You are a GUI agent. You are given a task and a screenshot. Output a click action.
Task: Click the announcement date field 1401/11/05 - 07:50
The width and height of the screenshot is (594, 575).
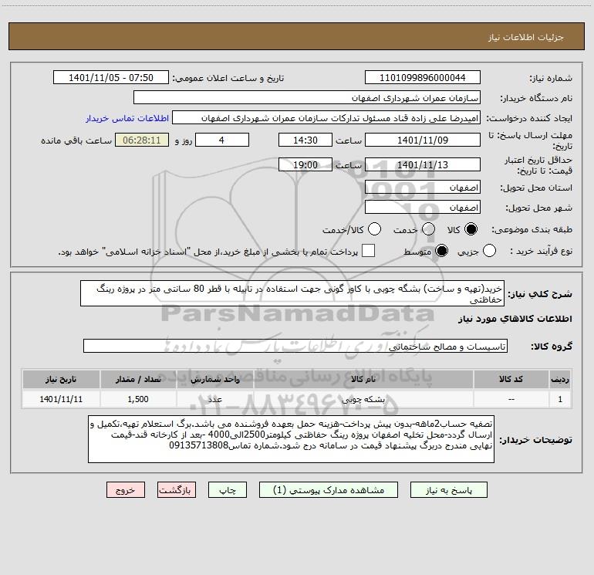[x=111, y=77]
